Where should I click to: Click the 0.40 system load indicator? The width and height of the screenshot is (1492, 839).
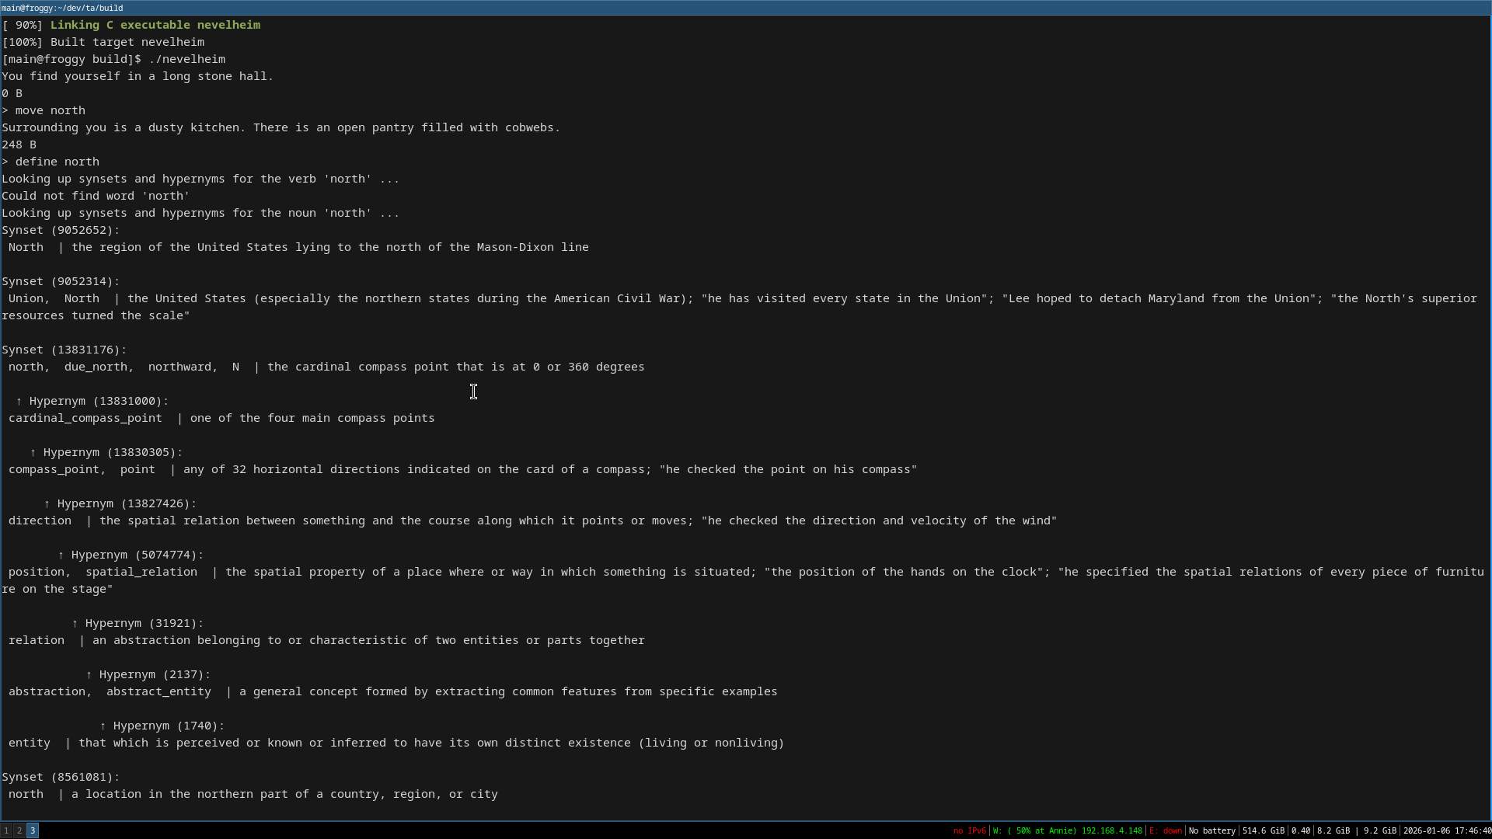[x=1300, y=830]
